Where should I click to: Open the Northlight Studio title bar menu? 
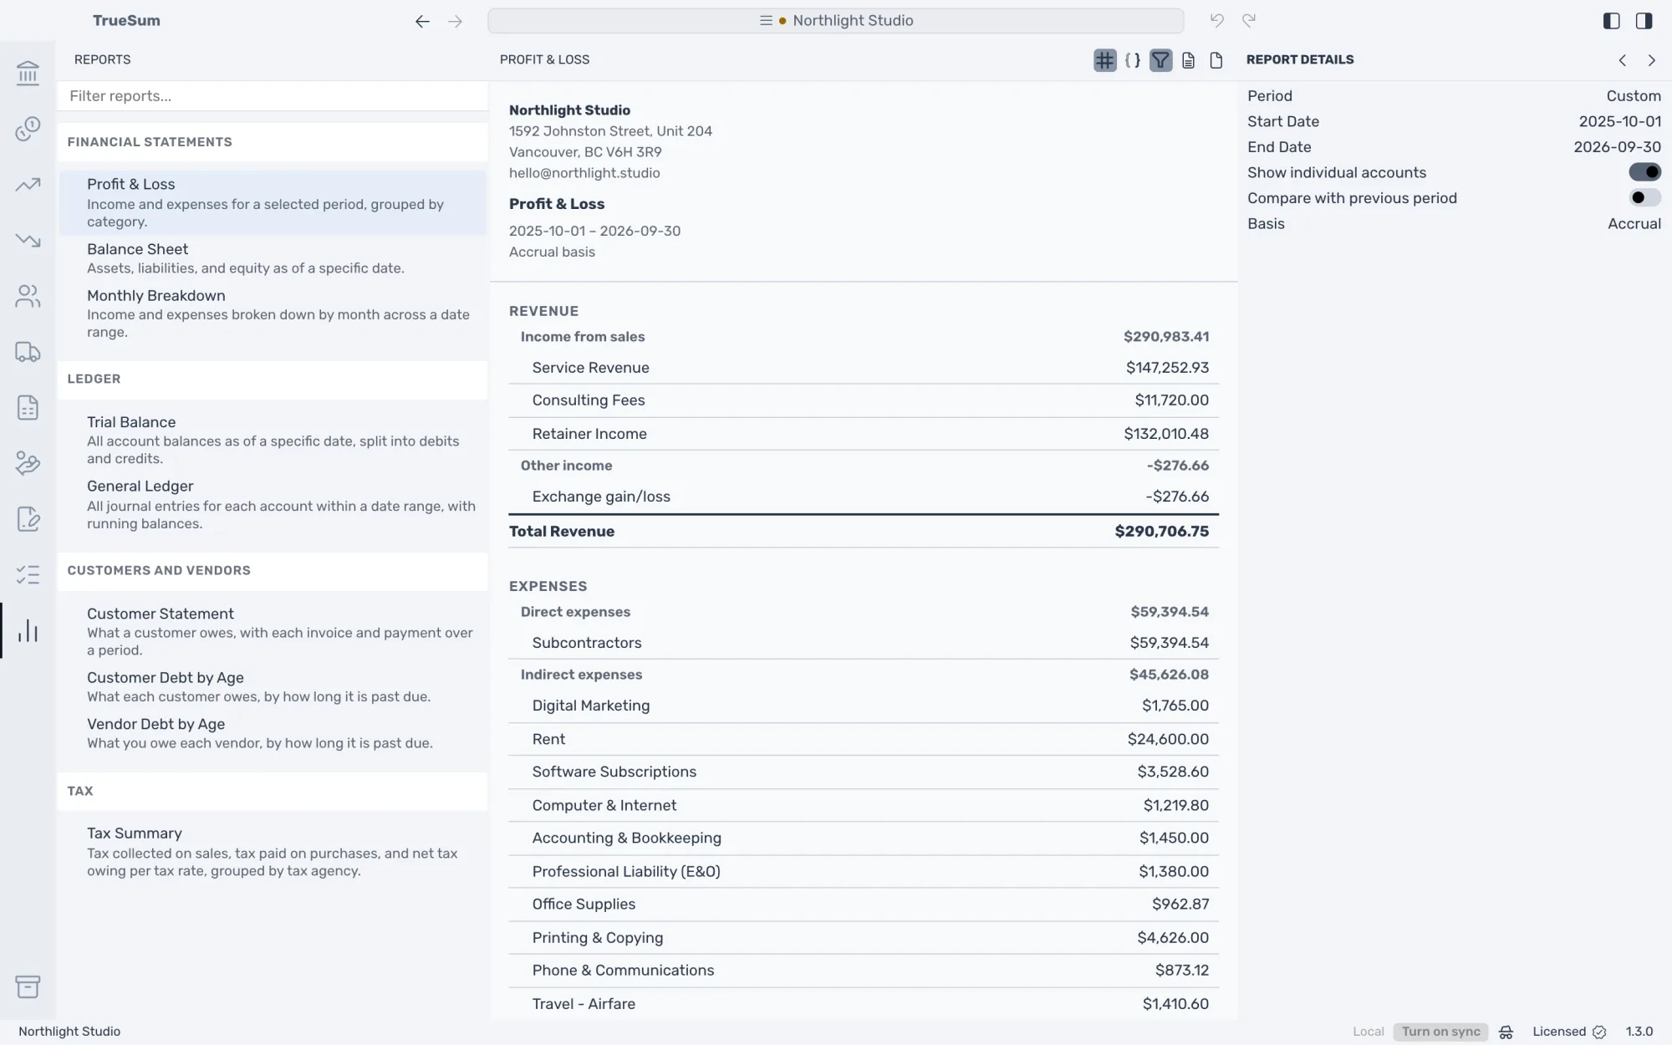[836, 21]
